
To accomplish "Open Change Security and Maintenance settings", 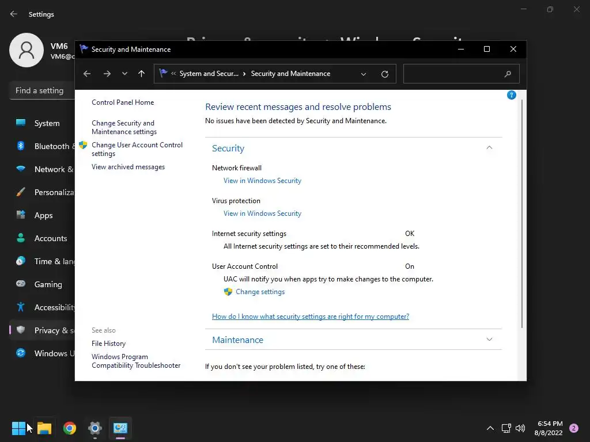I will [x=124, y=127].
